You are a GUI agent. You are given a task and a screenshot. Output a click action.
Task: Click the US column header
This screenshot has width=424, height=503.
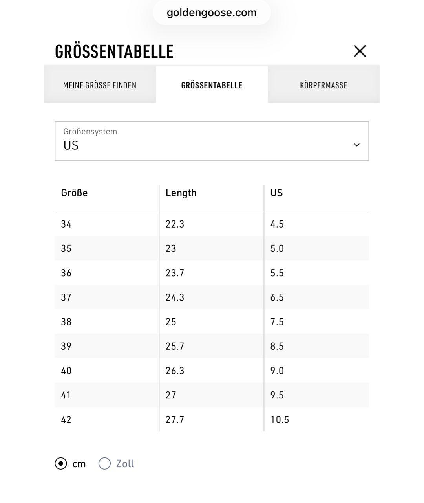coord(276,193)
